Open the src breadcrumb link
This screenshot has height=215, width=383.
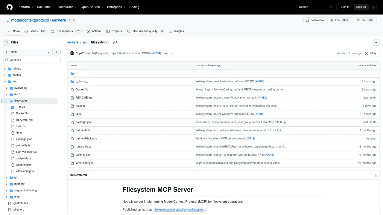tap(85, 42)
